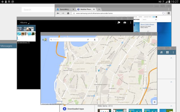Open a new browser tab
Screen dimensions: 180x112
coord(99,9)
